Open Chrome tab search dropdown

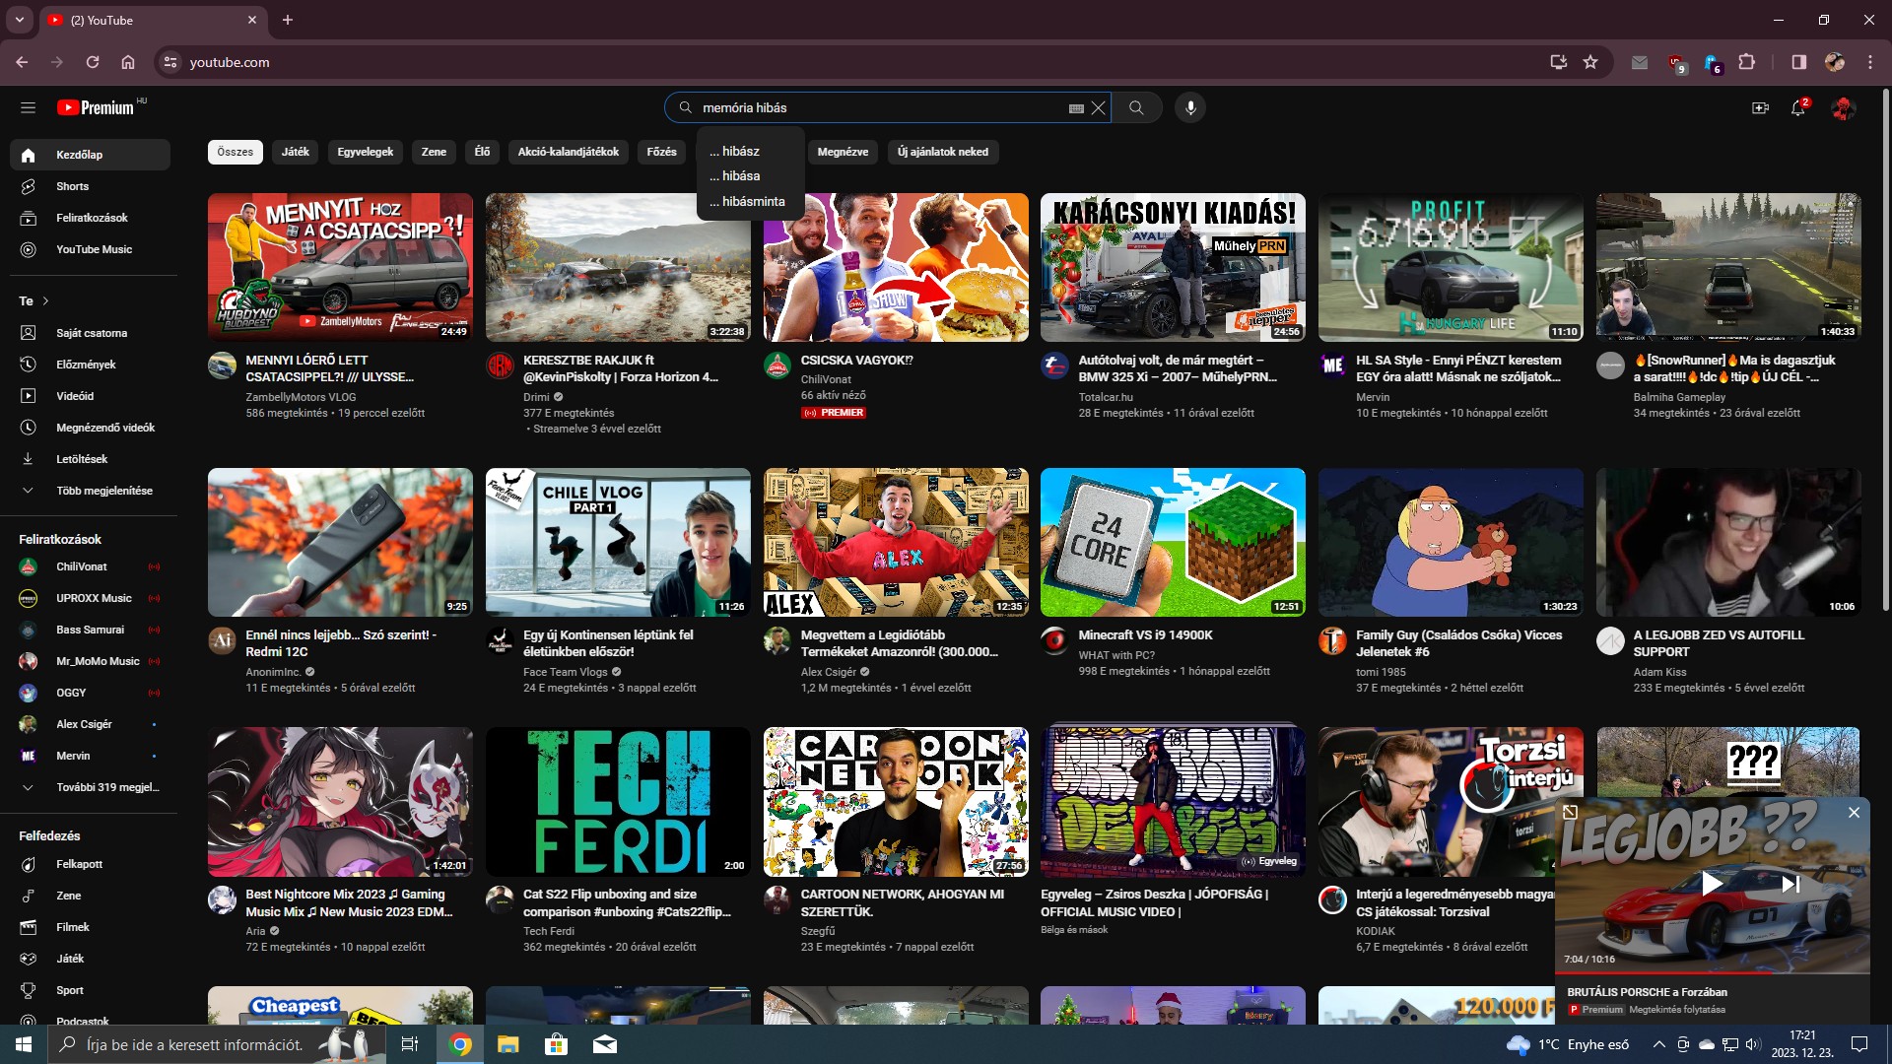coord(19,20)
